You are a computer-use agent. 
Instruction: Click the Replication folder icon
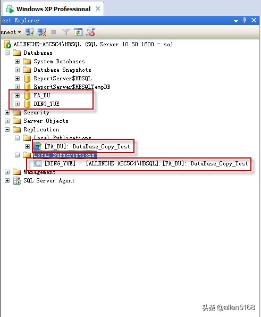tap(17, 129)
